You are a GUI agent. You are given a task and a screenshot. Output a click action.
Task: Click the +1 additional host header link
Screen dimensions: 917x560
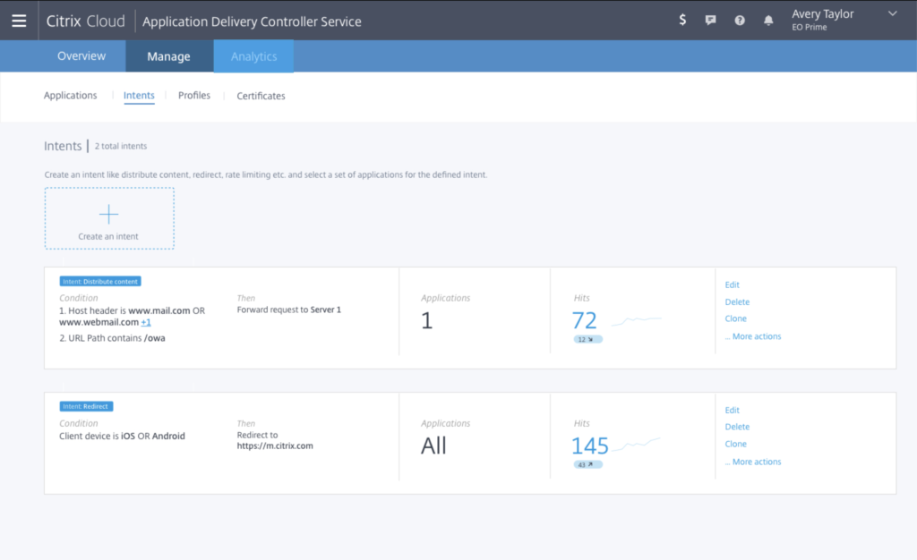point(146,322)
